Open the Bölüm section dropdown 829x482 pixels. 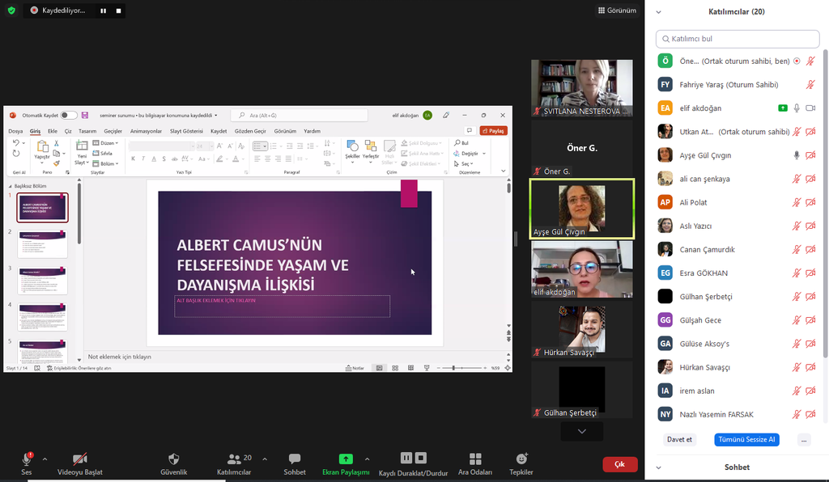click(105, 163)
